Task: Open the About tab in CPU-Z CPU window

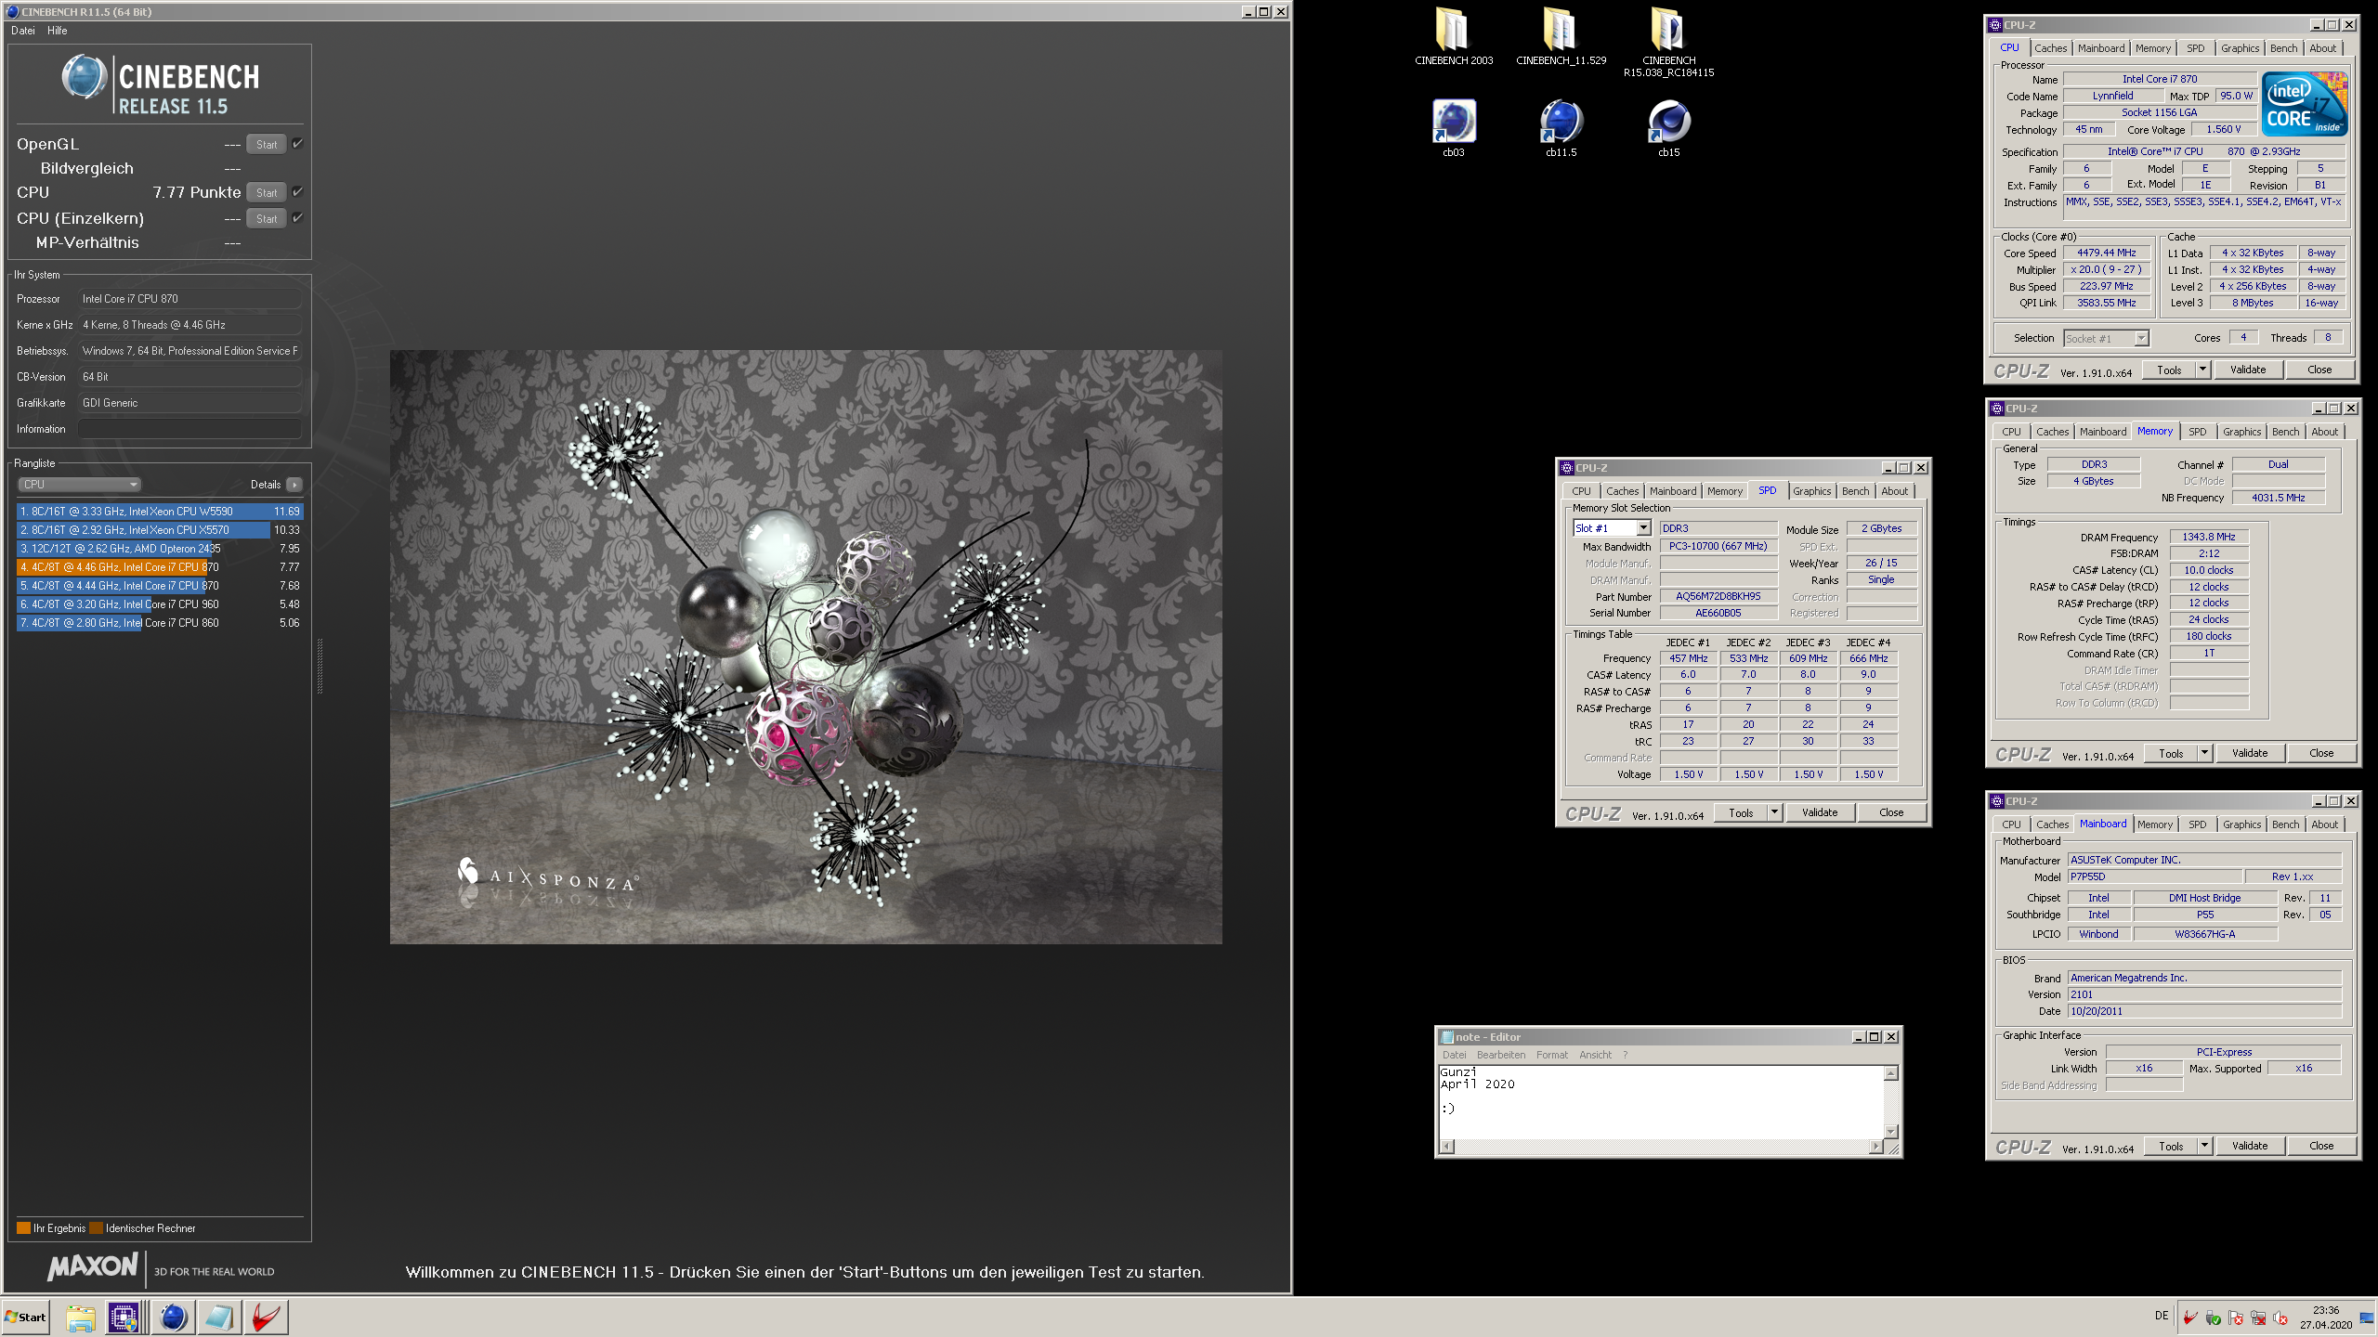Action: [x=2322, y=48]
